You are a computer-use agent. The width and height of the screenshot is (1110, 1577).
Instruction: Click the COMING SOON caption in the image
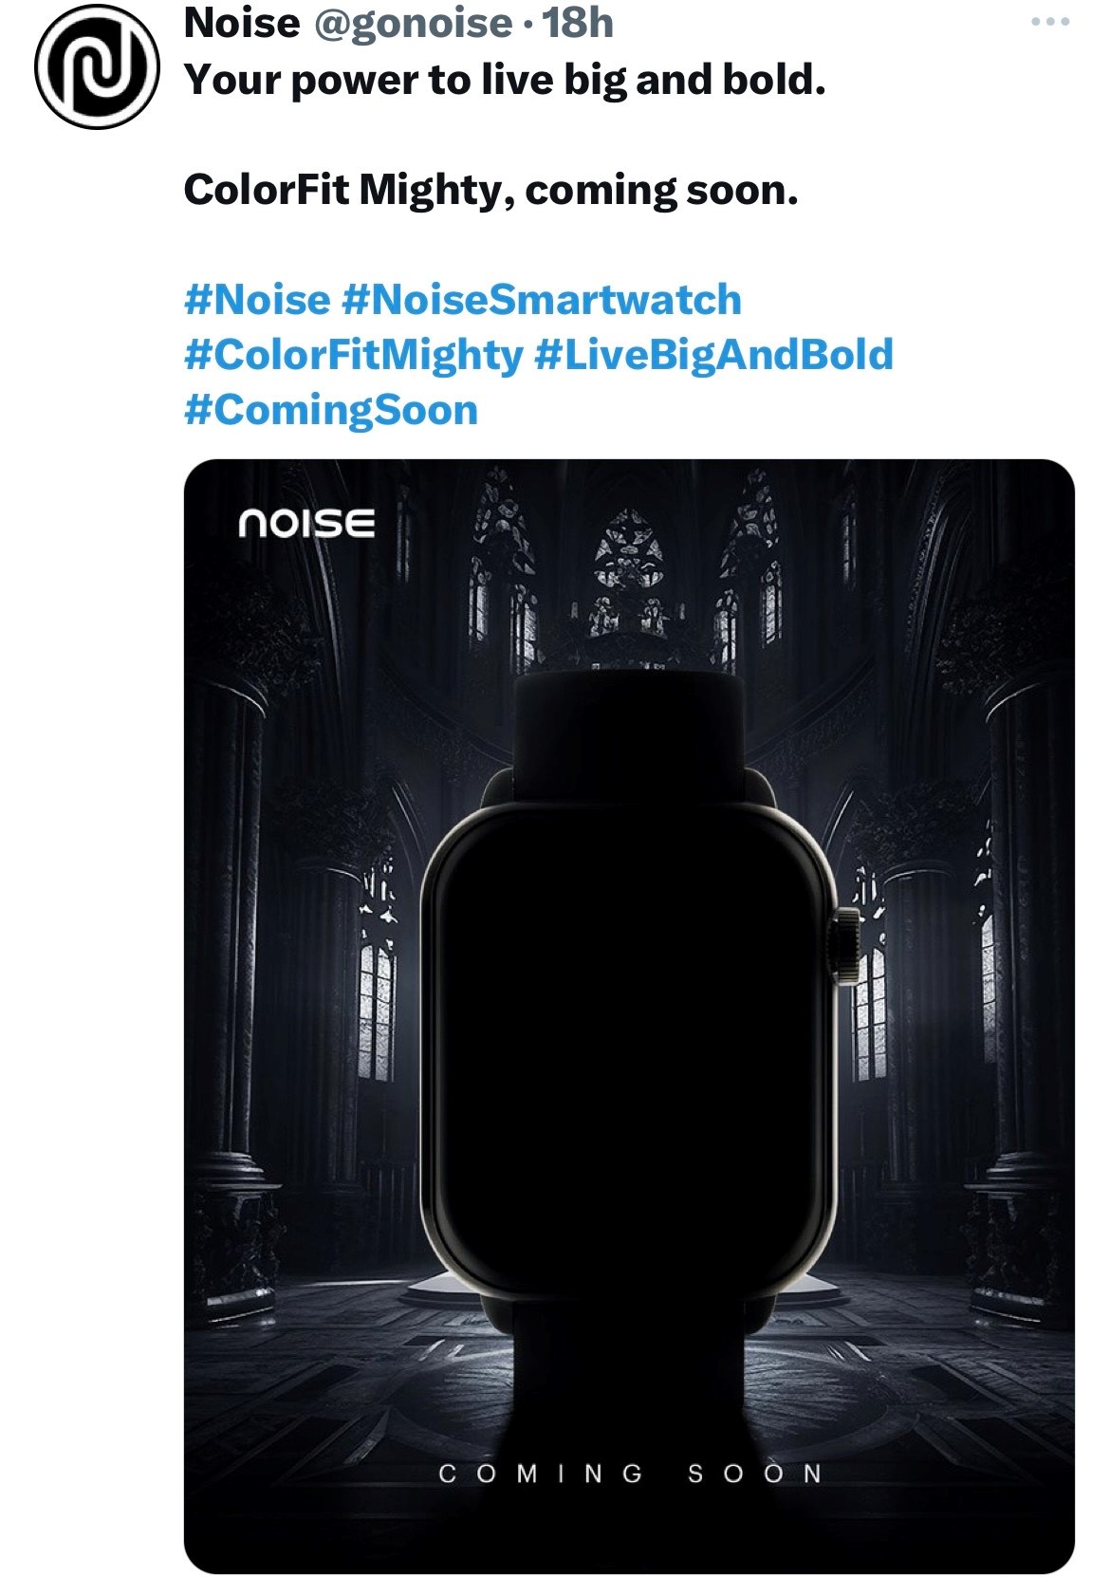[630, 1474]
